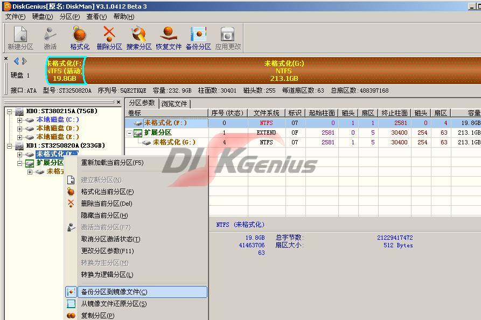Image resolution: width=481 pixels, height=320 pixels.
Task: Expand the 未格式化(F:) tree node
Action: [x=19, y=155]
